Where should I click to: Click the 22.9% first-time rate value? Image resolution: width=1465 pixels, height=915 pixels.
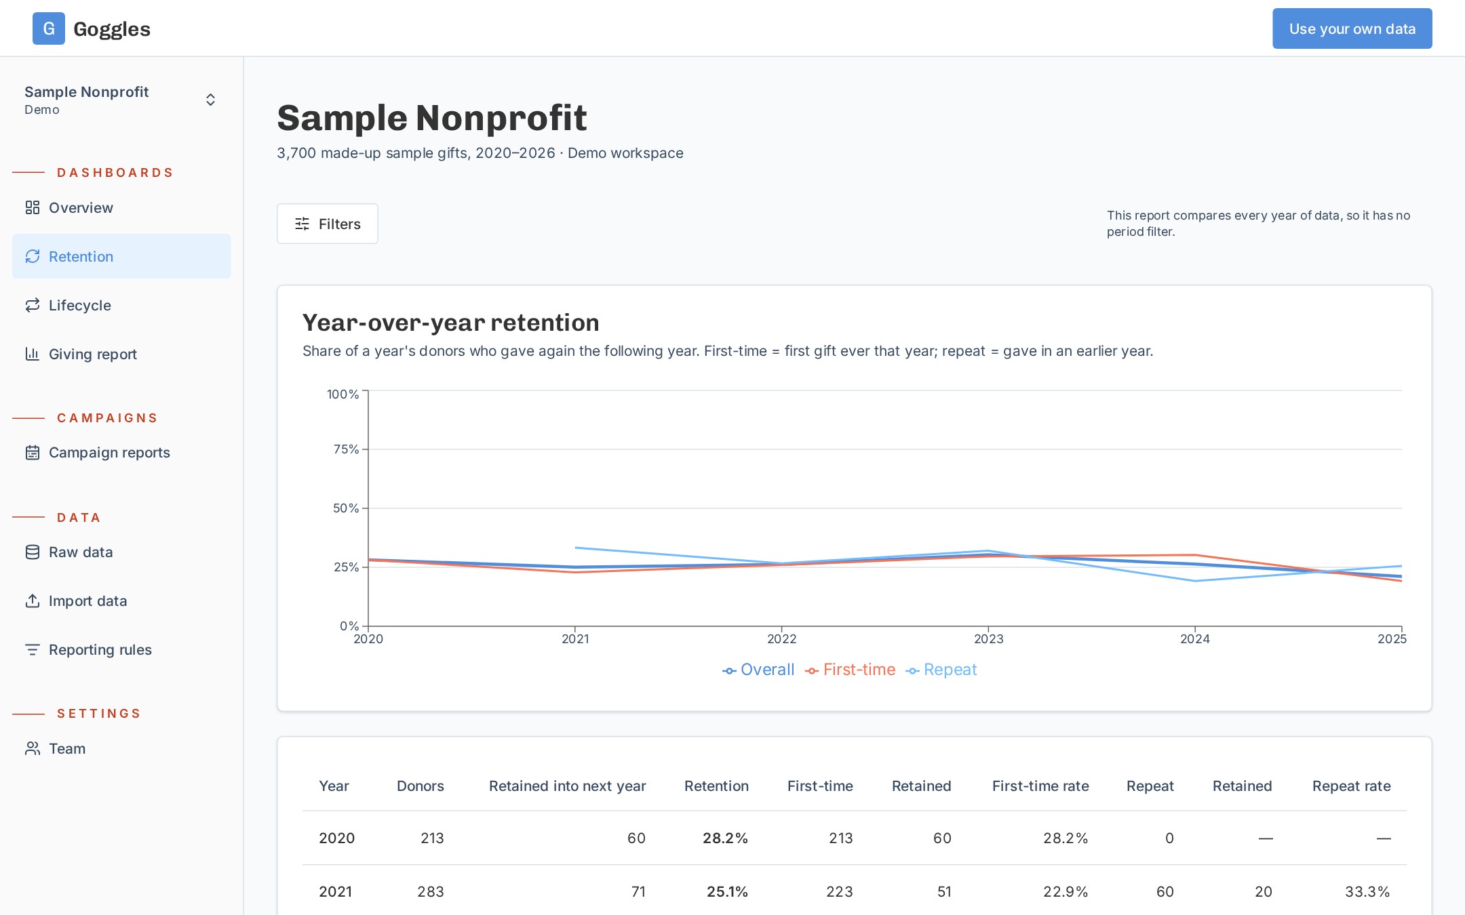tap(1066, 891)
